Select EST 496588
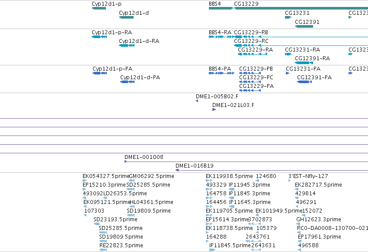The height and width of the screenshot is (252, 368). coord(300,250)
